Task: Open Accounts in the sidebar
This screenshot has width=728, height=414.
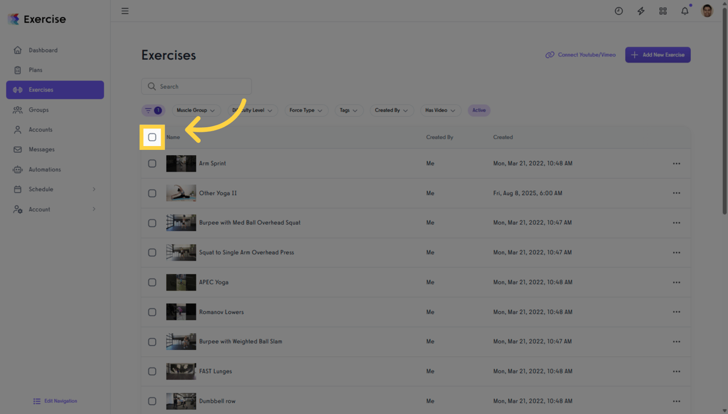Action: click(x=55, y=130)
